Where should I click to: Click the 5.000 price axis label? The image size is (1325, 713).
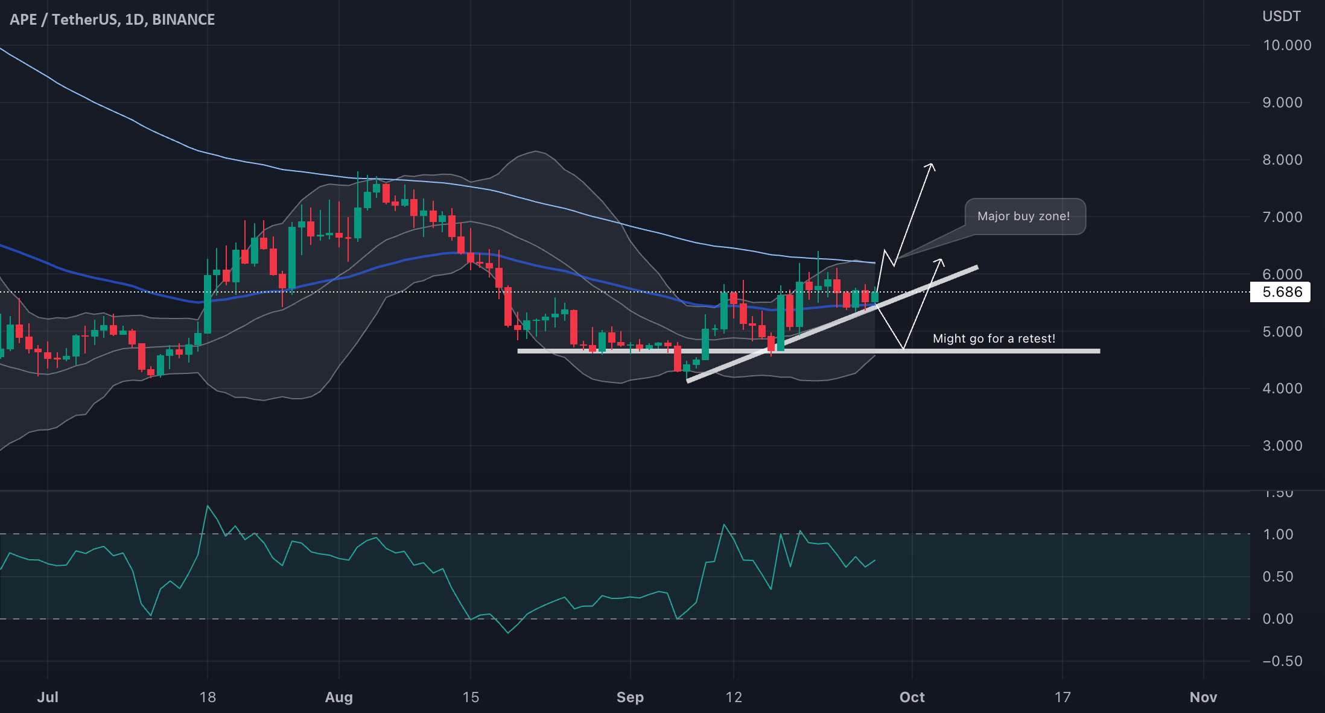tap(1282, 332)
